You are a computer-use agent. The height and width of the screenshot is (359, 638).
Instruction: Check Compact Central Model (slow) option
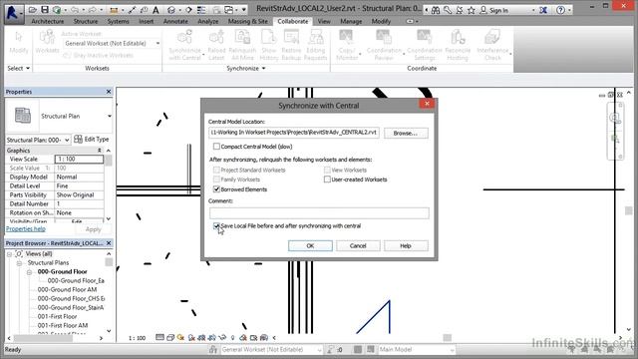point(216,147)
